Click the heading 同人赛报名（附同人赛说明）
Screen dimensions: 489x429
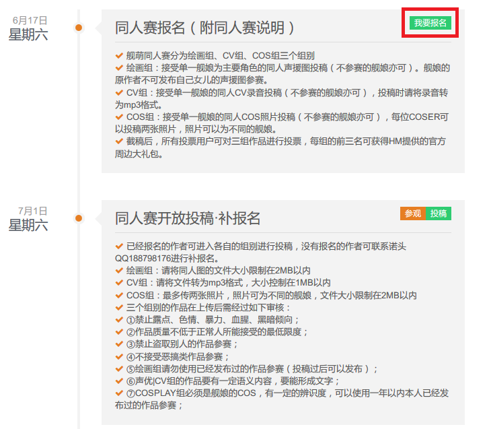(204, 28)
